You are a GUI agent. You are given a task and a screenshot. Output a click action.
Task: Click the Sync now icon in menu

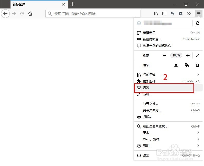198,23
